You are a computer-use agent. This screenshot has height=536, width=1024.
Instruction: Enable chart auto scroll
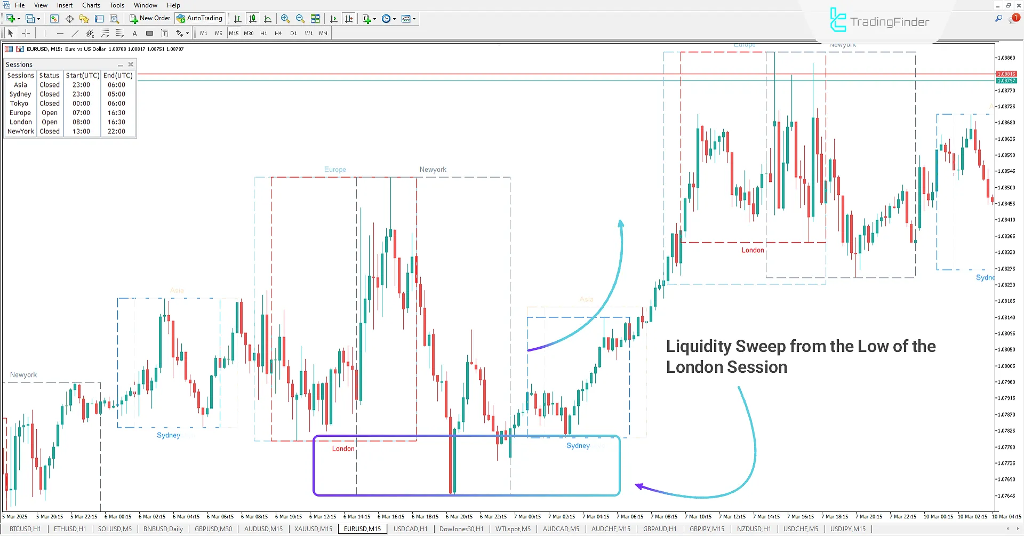coord(334,18)
